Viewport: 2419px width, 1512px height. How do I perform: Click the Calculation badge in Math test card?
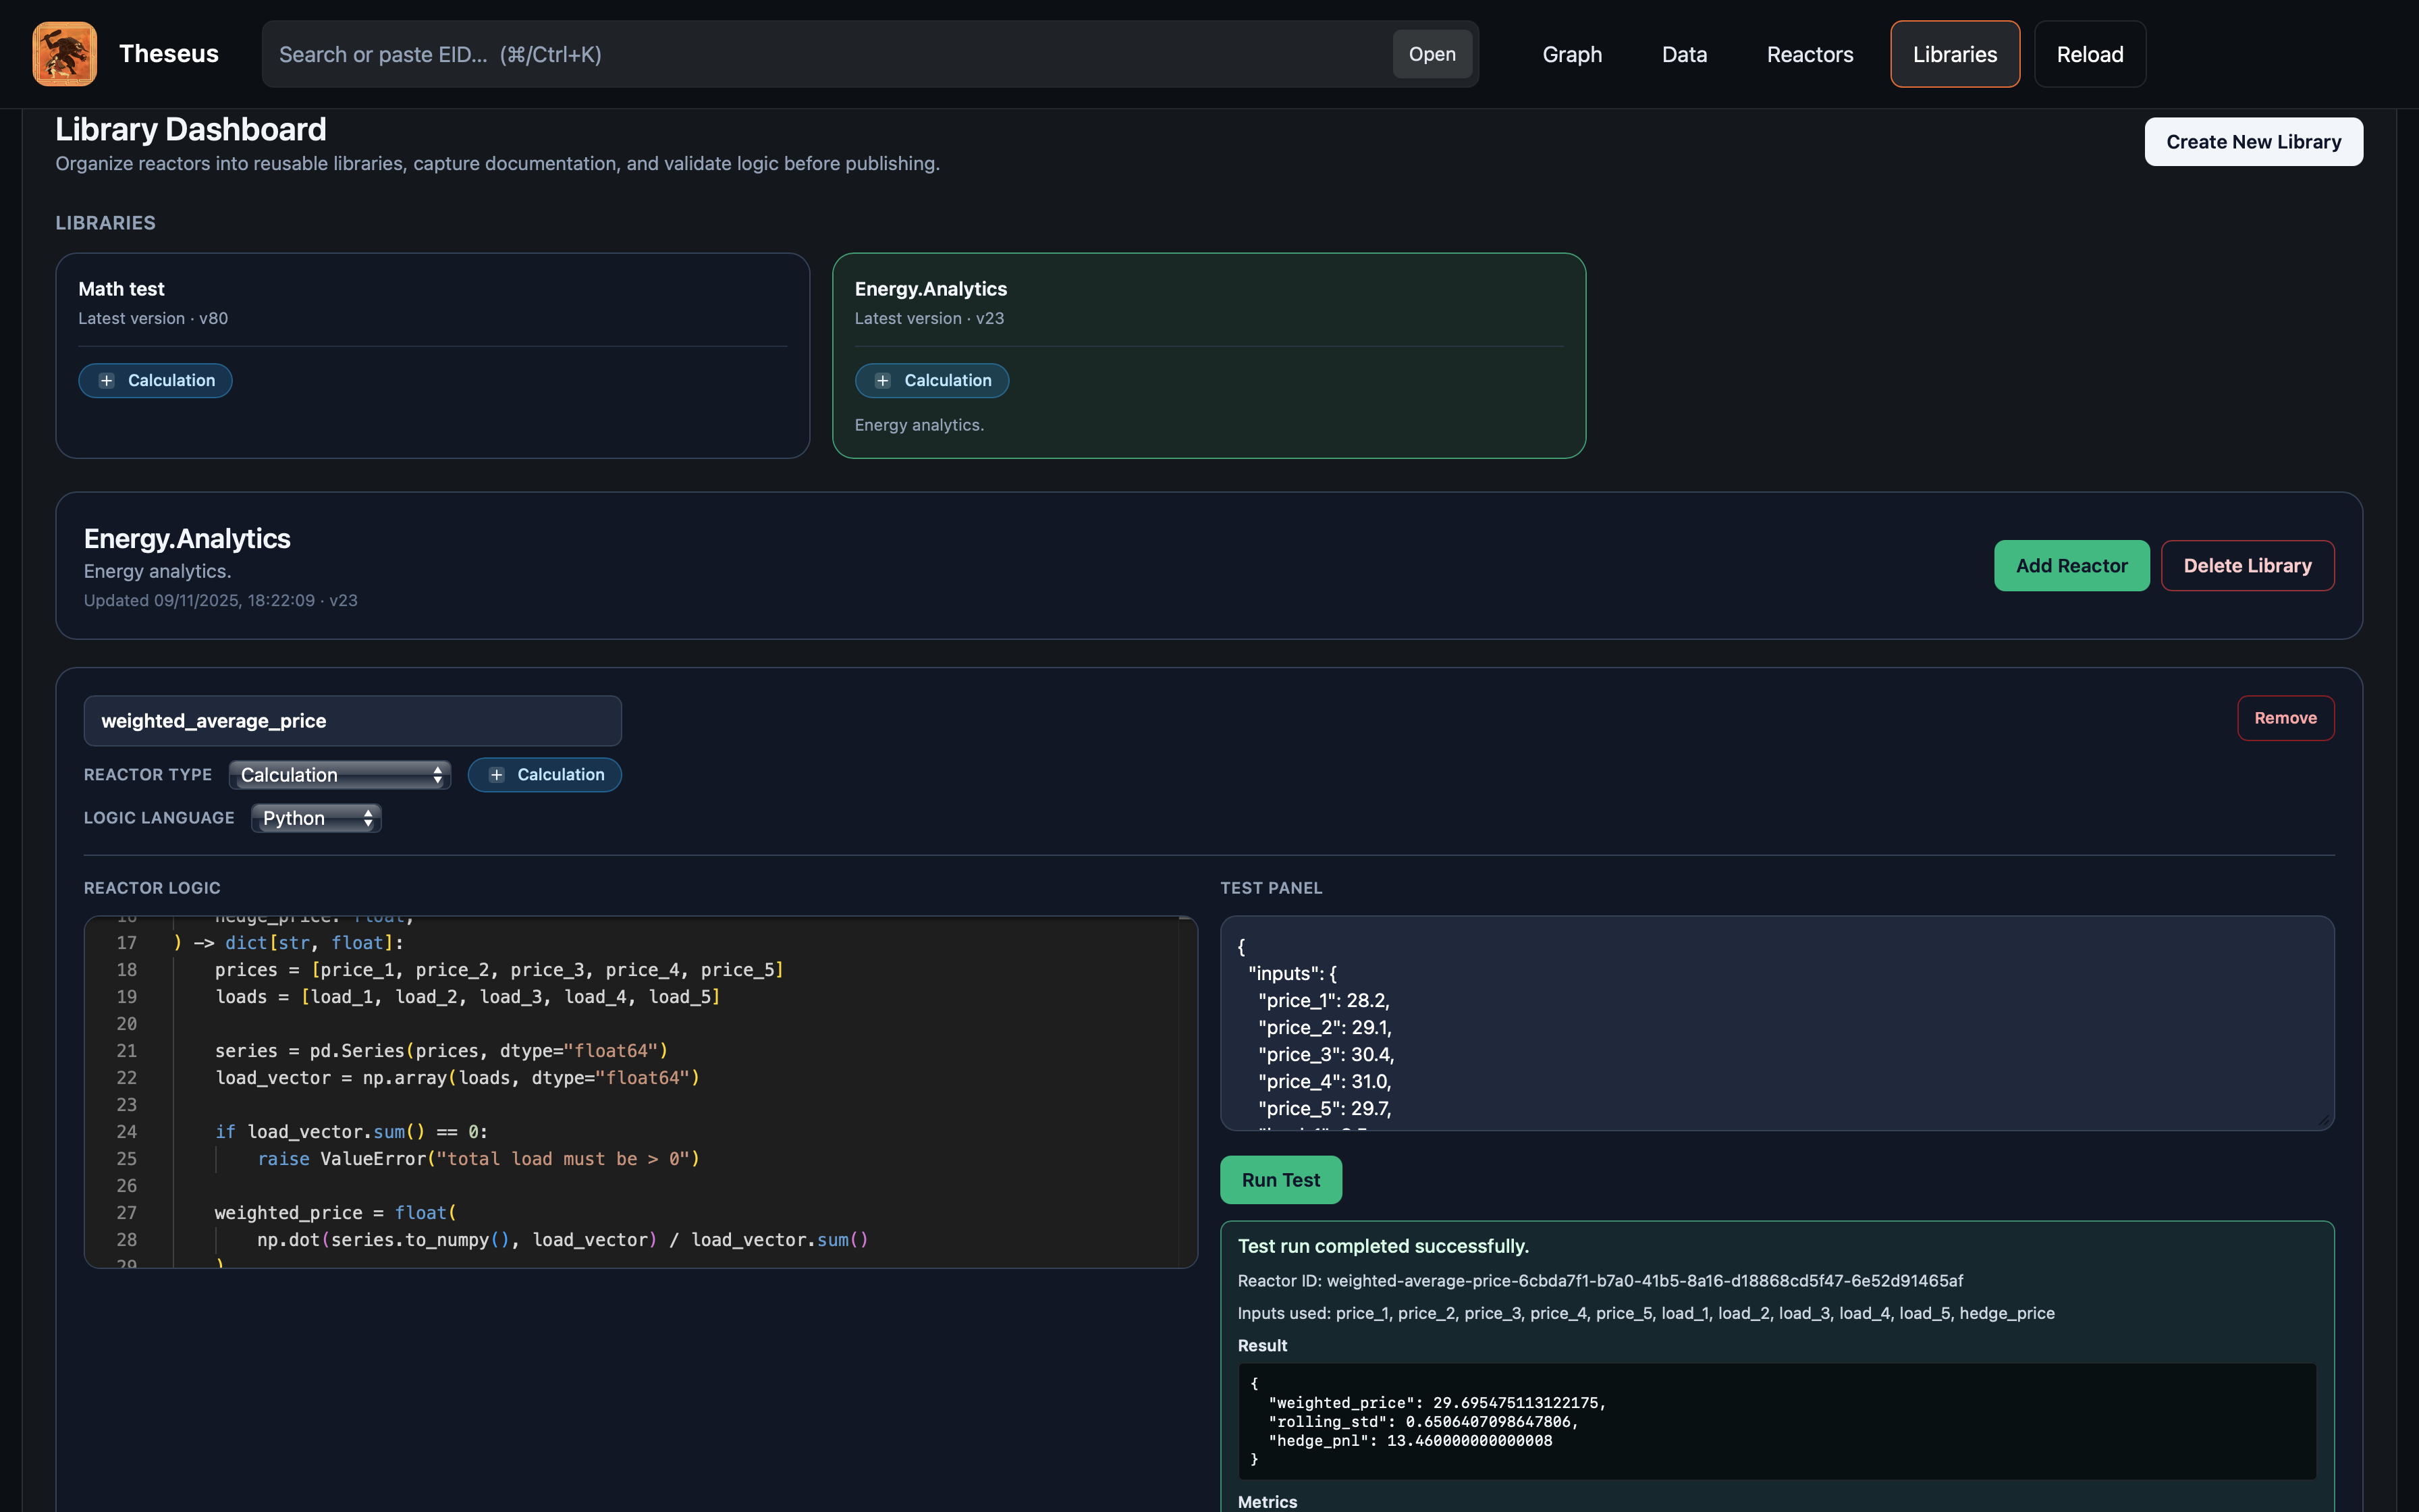tap(155, 380)
